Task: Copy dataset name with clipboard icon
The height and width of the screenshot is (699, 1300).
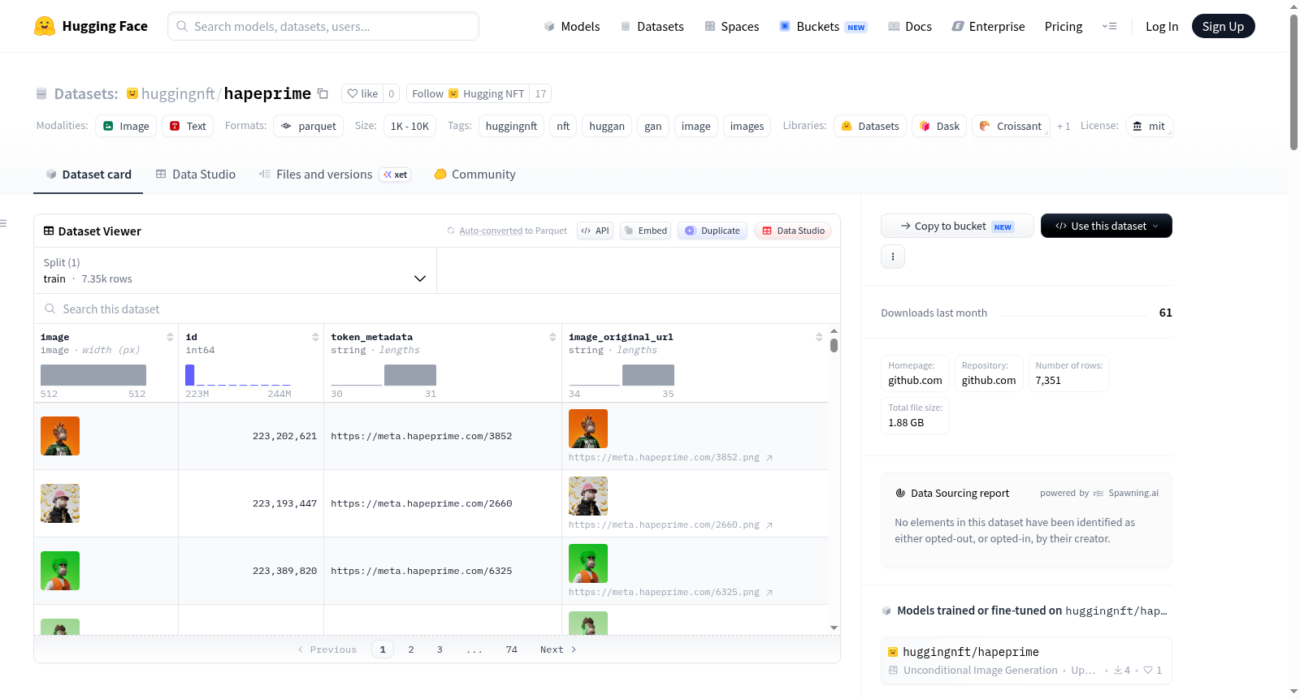Action: point(323,93)
